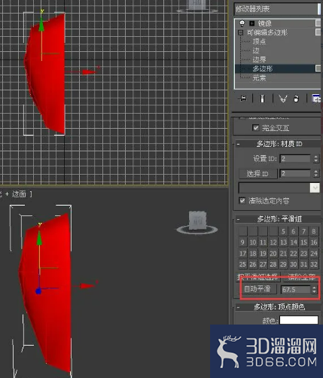Open the Configure Modifier Sets icon

click(x=316, y=99)
